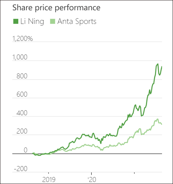Click the 800 y-axis label

coord(22,76)
